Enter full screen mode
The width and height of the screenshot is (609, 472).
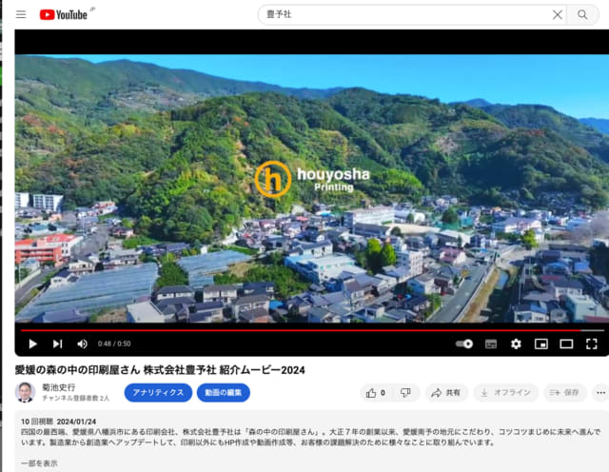592,344
